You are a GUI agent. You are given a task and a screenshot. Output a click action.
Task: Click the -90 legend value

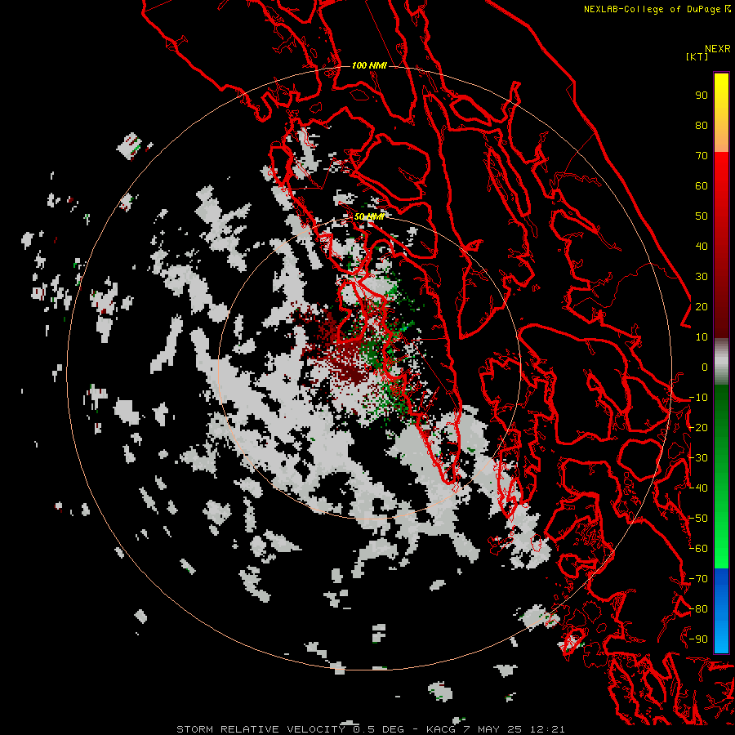tap(698, 639)
